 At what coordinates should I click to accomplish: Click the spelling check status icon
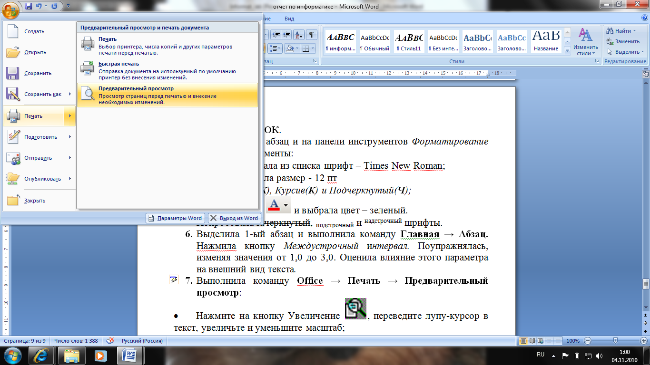pyautogui.click(x=110, y=341)
